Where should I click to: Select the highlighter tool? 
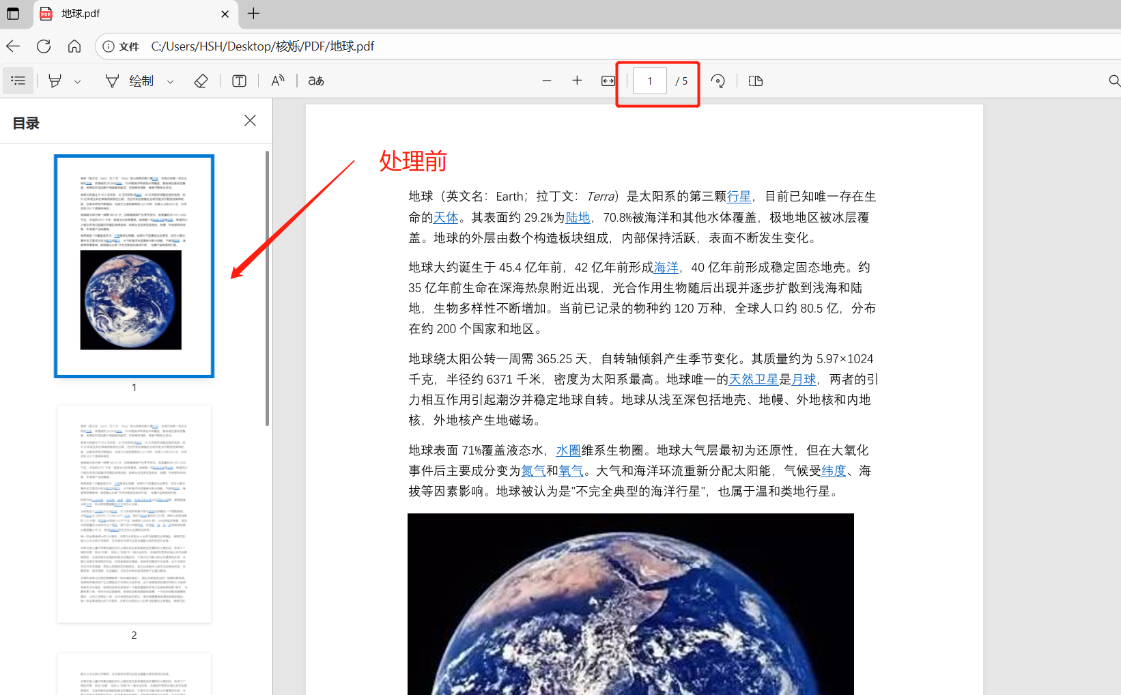[x=55, y=80]
